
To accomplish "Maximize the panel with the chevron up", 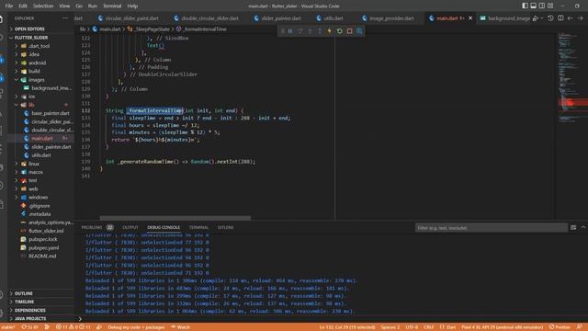I will [583, 227].
